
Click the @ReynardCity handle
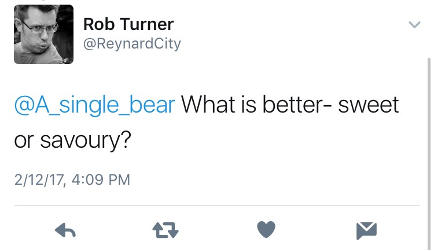[132, 44]
